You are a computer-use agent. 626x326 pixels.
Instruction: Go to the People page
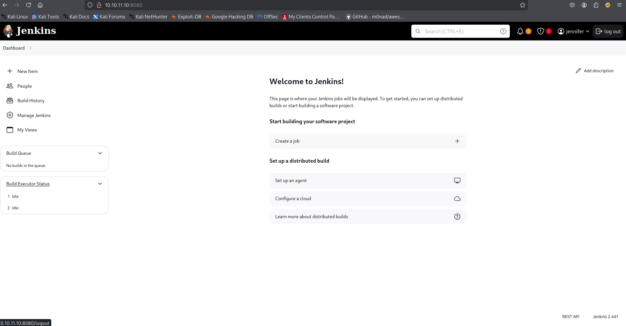coord(25,86)
